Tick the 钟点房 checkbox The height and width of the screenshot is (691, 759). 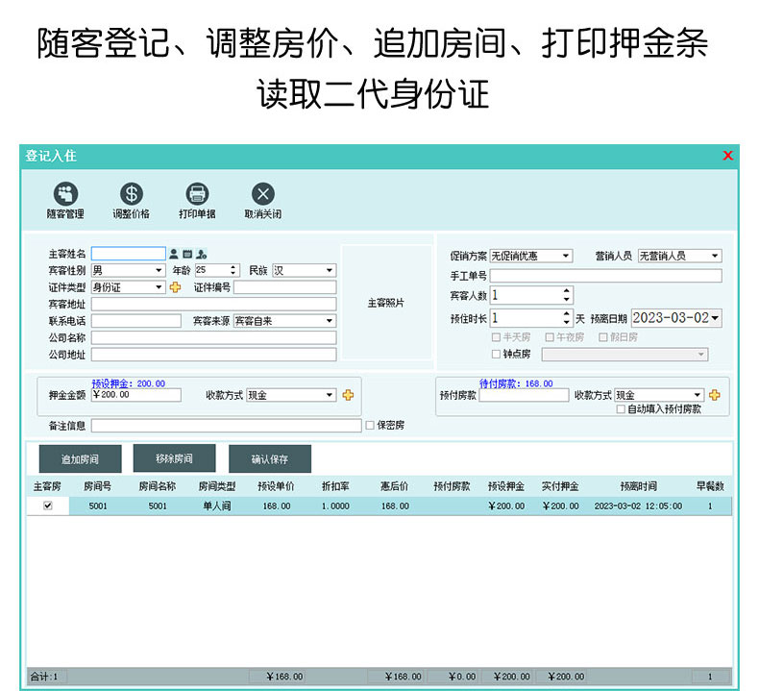coord(496,355)
